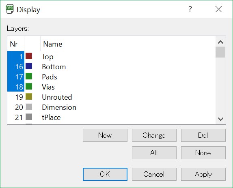This screenshot has height=188, width=233.
Task: Toggle layer number 1 Top visibility
Action: 16,56
